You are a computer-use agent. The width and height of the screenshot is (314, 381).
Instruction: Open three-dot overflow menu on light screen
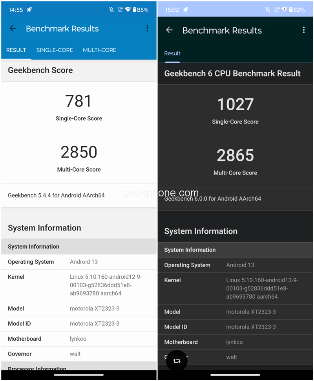[x=147, y=28]
